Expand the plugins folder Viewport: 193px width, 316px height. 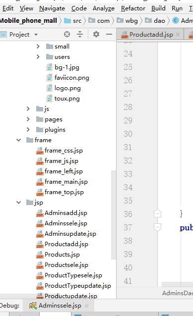tap(28, 130)
